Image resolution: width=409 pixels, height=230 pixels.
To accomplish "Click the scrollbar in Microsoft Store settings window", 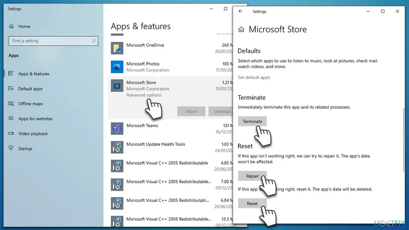I will click(404, 140).
